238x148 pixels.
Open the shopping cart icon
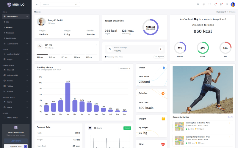click(x=221, y=4)
